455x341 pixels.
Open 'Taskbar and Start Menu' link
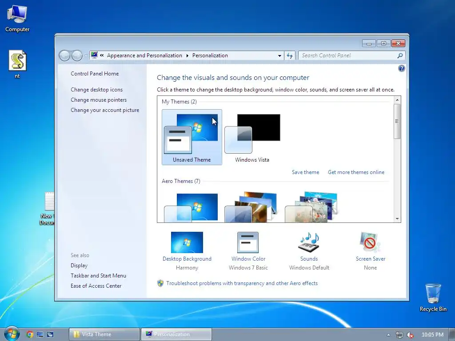pos(98,275)
